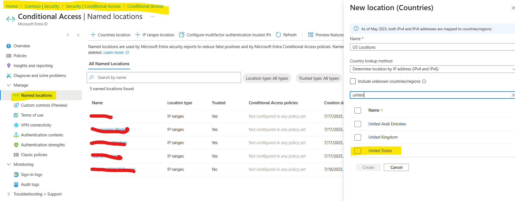Sort countries by the Name column arrow
This screenshot has height=201, width=515.
(382, 110)
